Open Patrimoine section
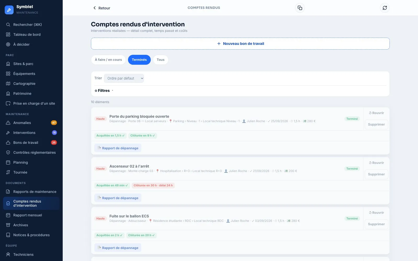Image resolution: width=418 pixels, height=261 pixels. click(x=31, y=93)
